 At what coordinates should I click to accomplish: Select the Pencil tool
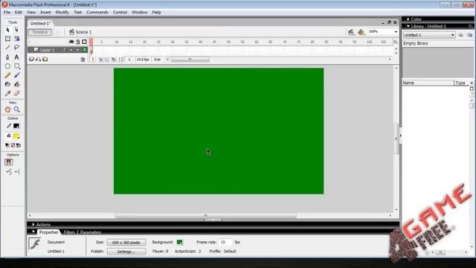pos(7,75)
